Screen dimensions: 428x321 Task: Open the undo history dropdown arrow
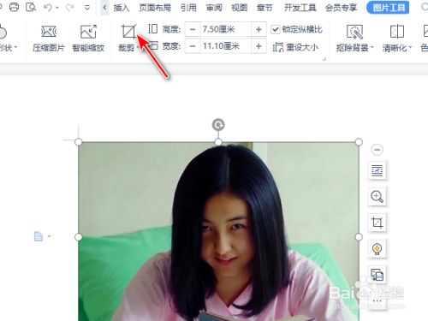click(x=57, y=8)
